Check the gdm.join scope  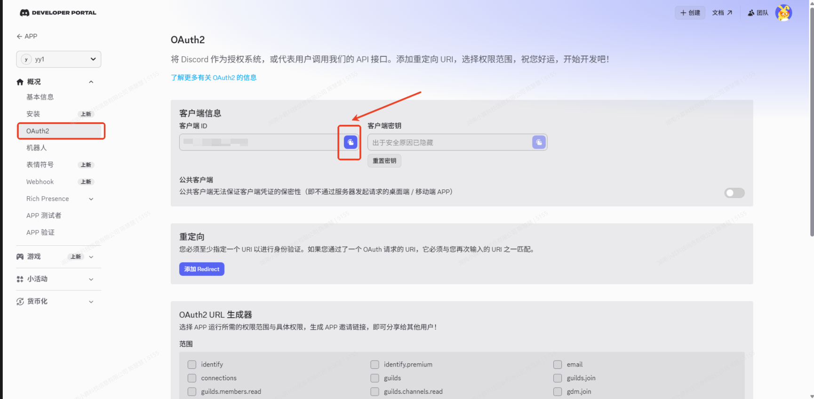[x=558, y=391]
